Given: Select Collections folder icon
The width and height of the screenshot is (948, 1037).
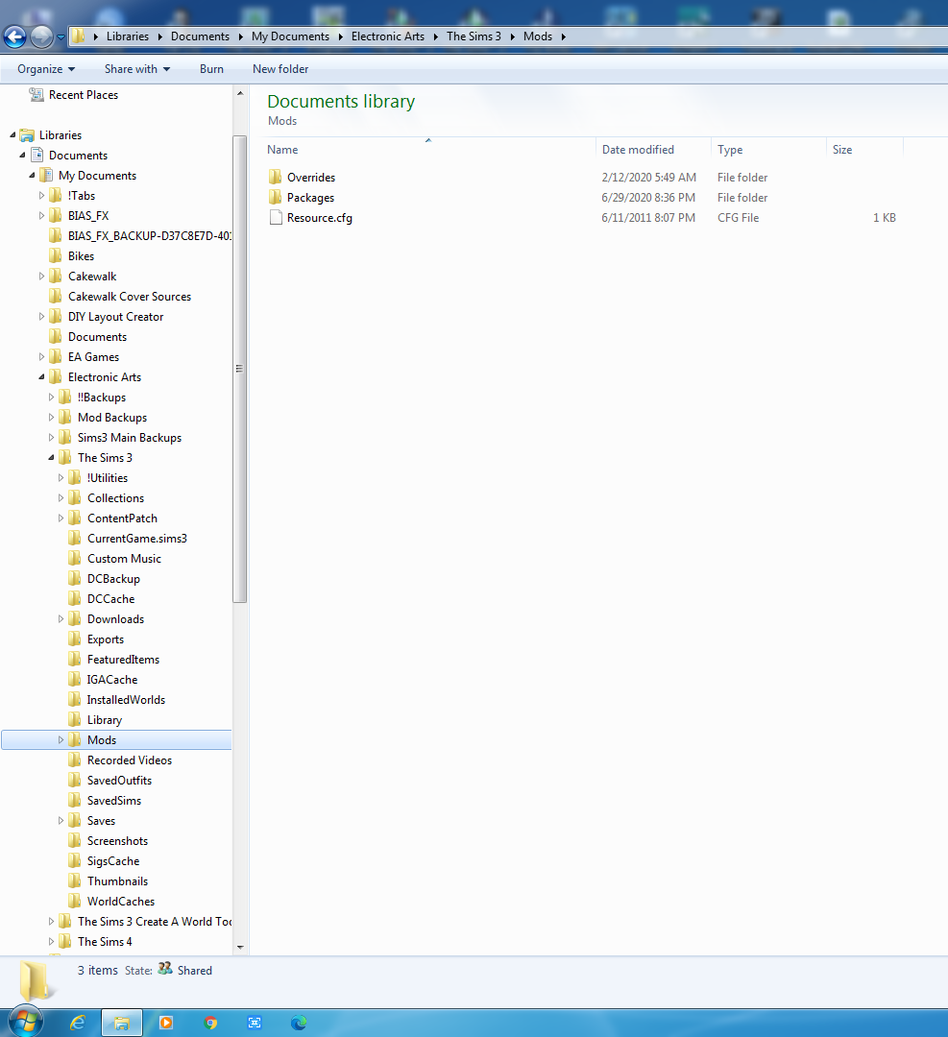Looking at the screenshot, I should tap(75, 498).
